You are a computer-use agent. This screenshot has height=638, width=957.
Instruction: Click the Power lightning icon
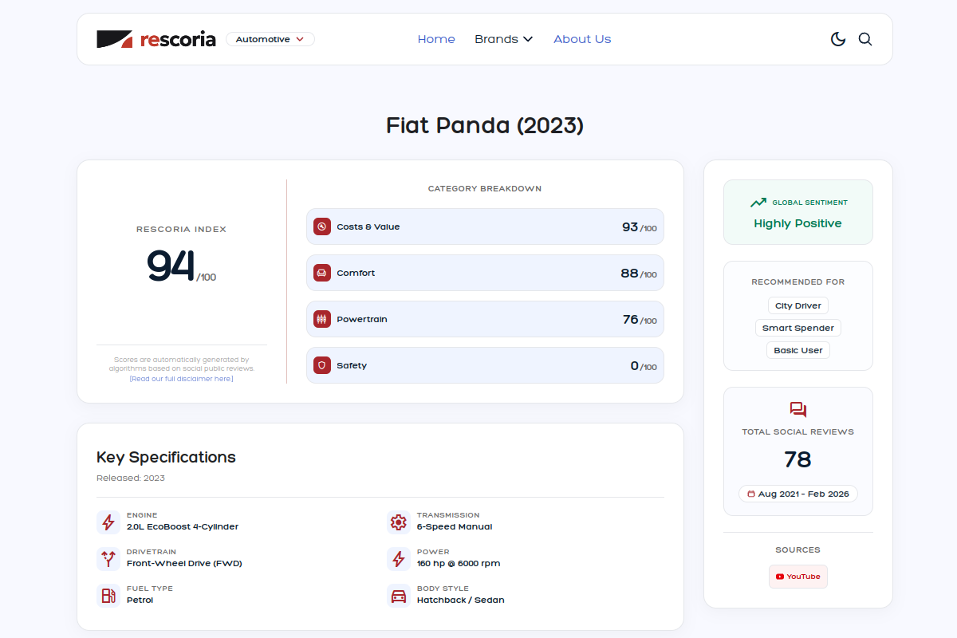click(x=399, y=558)
